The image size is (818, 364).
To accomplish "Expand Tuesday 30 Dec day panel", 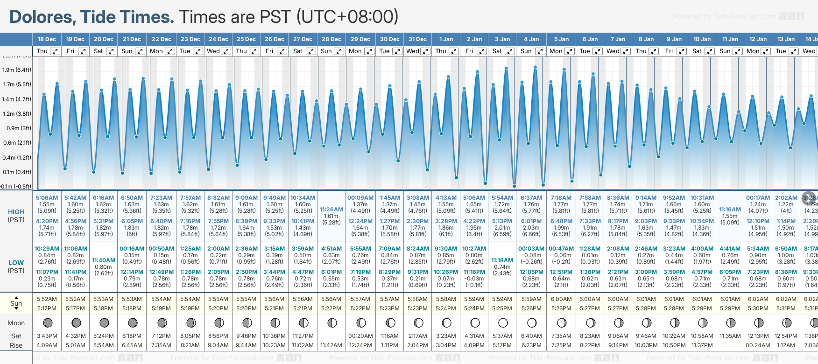I will tap(397, 51).
